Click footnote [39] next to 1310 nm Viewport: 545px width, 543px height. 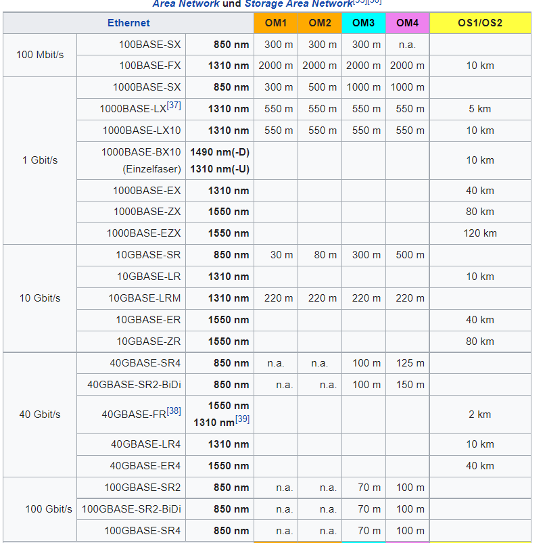coord(241,419)
